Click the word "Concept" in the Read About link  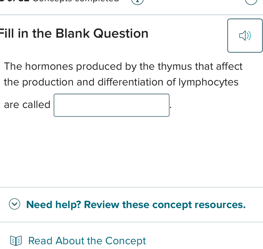[126, 240]
